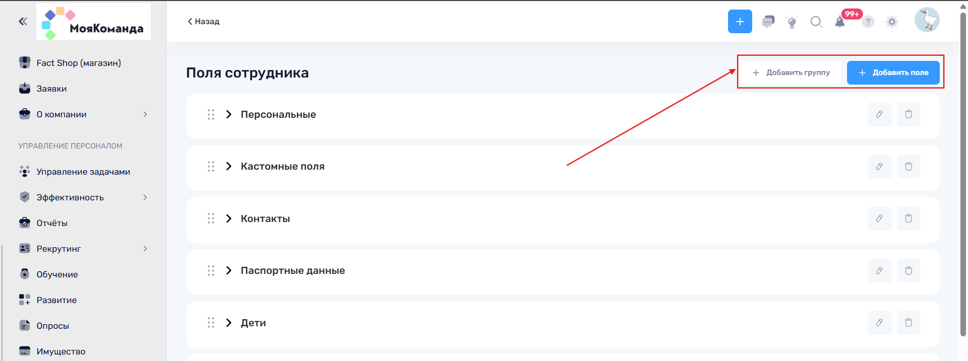This screenshot has height=361, width=968.
Task: Click the lightbulb ideas icon
Action: (792, 22)
